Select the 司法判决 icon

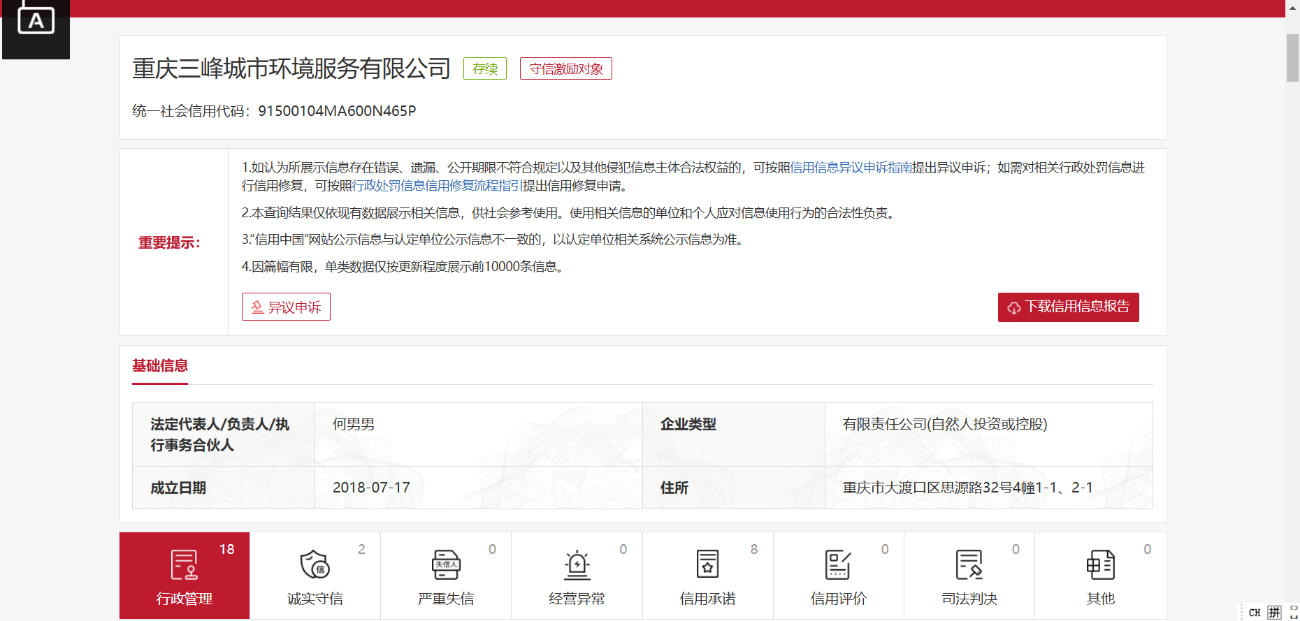[x=969, y=565]
